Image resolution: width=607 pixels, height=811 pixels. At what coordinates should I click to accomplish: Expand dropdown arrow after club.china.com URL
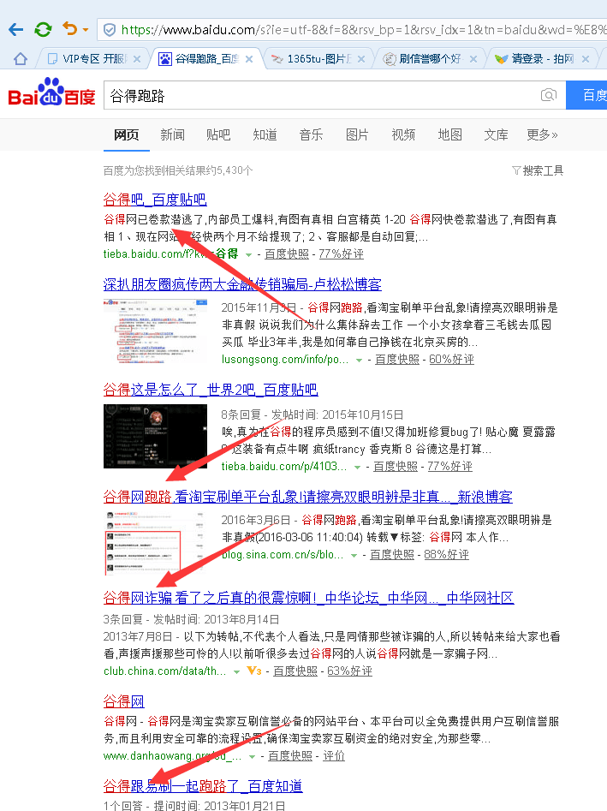[237, 672]
